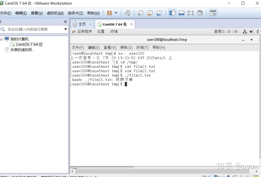Enter full screen mode
261x177 pixels.
[191, 13]
